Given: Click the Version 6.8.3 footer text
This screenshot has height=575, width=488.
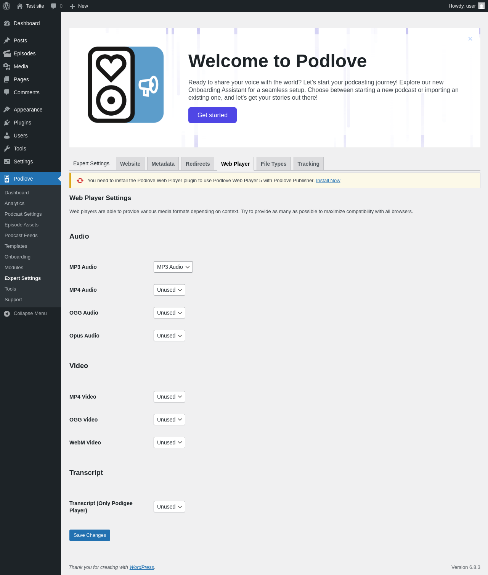Looking at the screenshot, I should (x=466, y=567).
